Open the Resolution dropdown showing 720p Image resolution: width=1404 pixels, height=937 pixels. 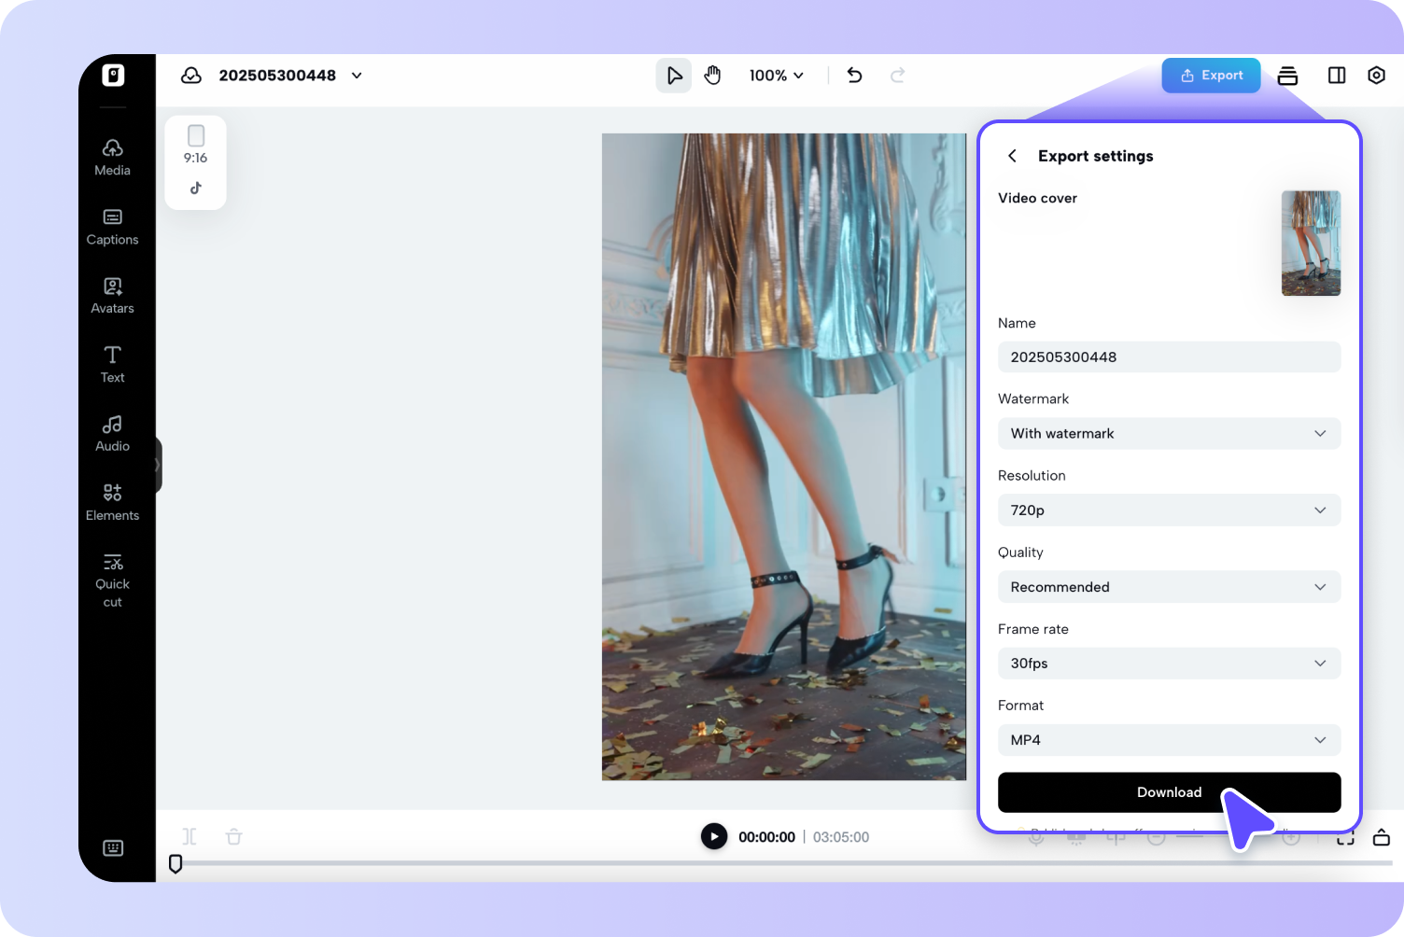(x=1170, y=510)
